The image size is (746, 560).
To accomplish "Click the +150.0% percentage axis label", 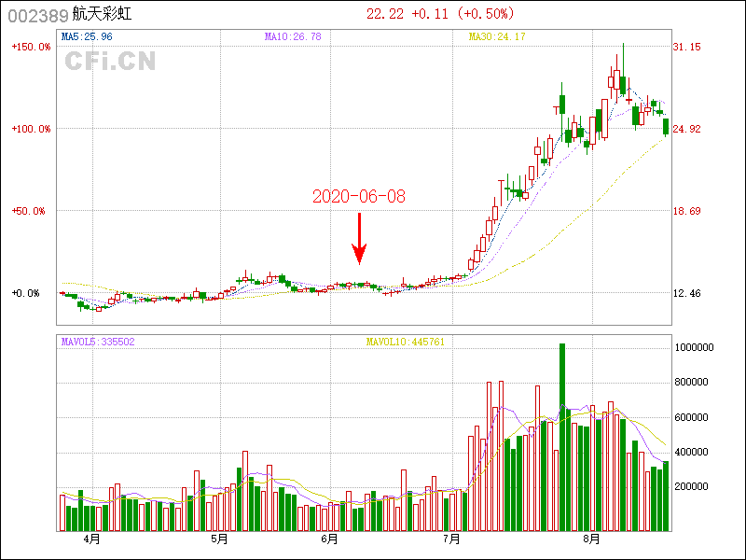I will [32, 47].
